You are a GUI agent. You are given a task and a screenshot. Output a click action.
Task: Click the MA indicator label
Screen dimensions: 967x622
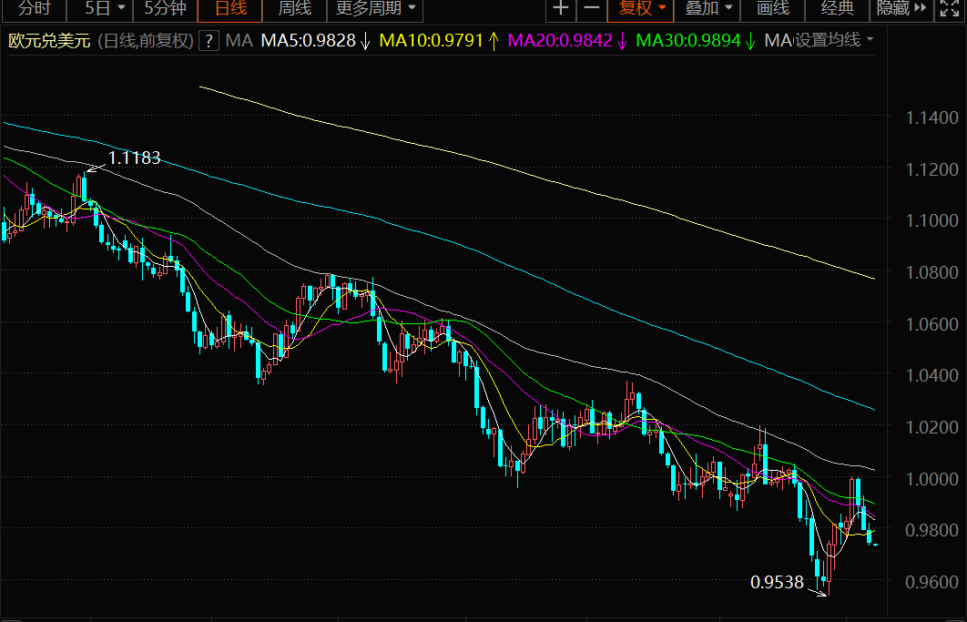[239, 41]
